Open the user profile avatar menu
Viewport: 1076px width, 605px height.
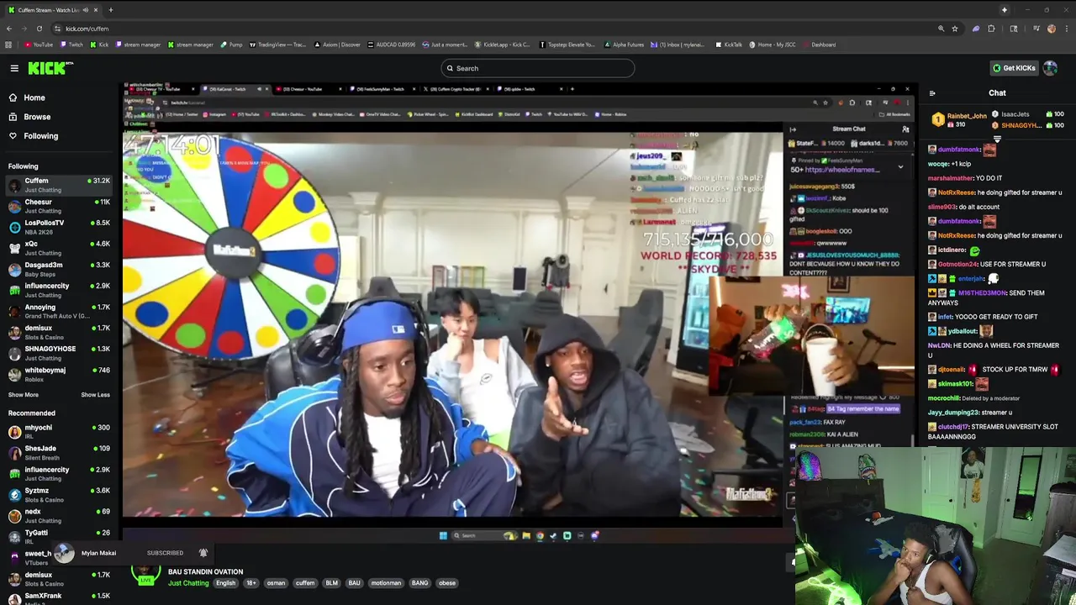pyautogui.click(x=1050, y=68)
